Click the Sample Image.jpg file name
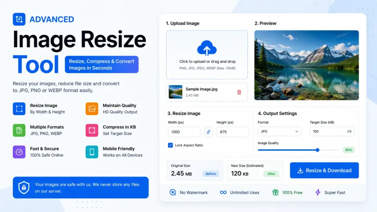Image resolution: width=377 pixels, height=212 pixels. point(201,89)
